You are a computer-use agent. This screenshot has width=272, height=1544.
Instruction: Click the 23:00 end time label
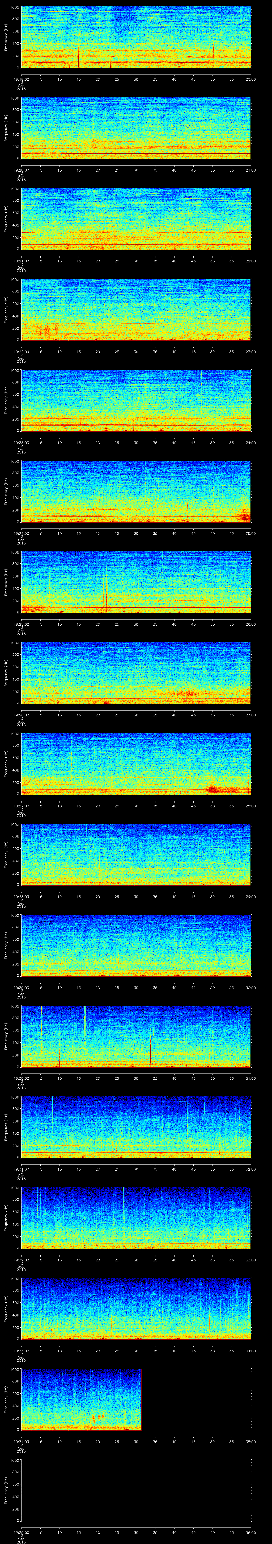click(251, 352)
